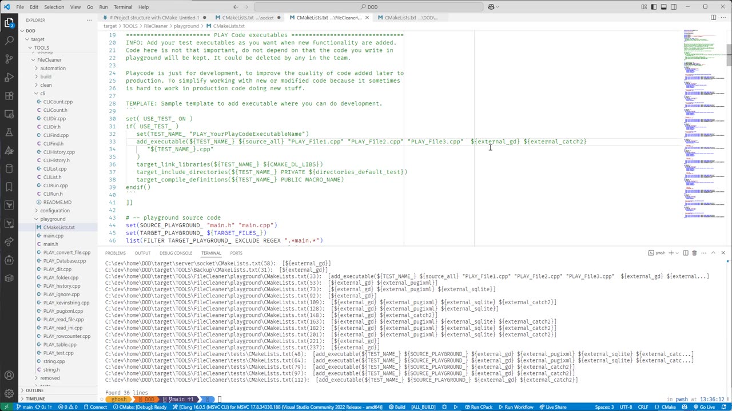Click the notifications bell in status bar
Screen dimensions: 732x411
pos(724,407)
